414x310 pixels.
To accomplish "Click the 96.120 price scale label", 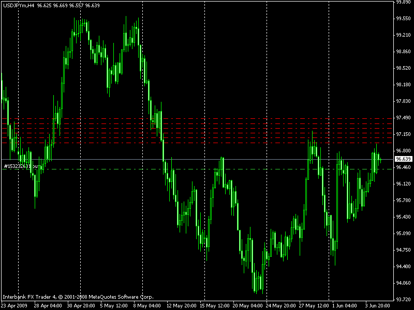I will click(x=403, y=184).
